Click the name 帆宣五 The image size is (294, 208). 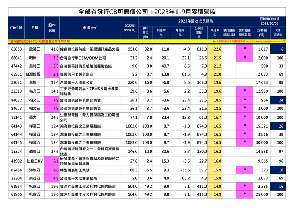click(x=35, y=194)
